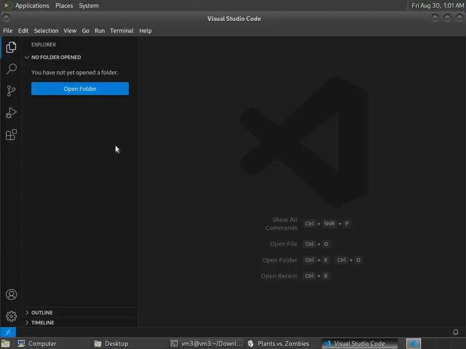Image resolution: width=466 pixels, height=349 pixels.
Task: Click Visual Studio Code taskbar item
Action: (x=360, y=344)
